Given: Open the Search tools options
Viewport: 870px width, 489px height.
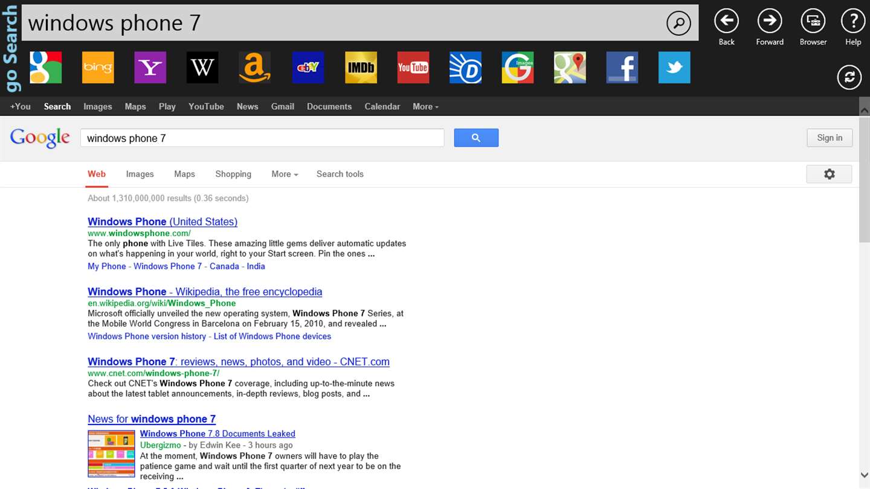Looking at the screenshot, I should point(340,174).
